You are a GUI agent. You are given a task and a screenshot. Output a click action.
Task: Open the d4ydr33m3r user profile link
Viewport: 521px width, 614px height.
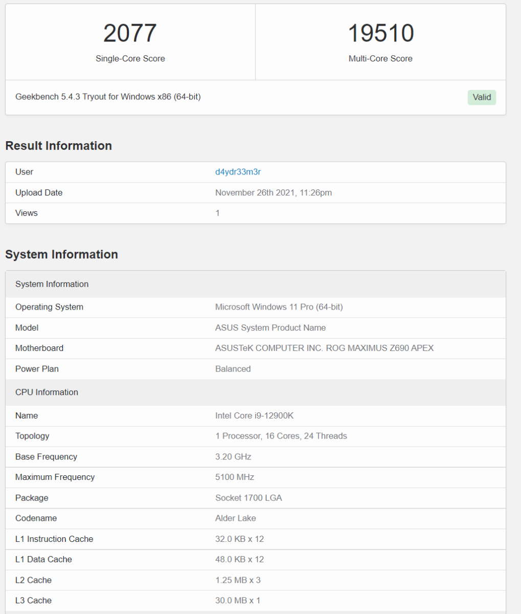coord(238,172)
